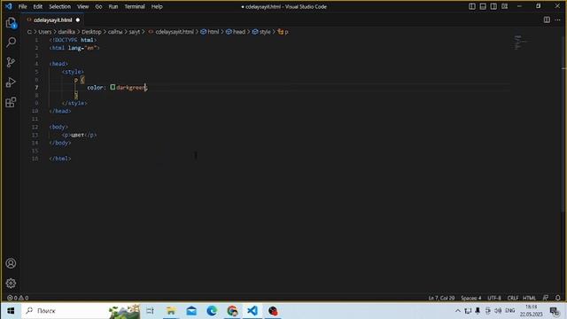Screen dimensions: 567x319
Task: Open the Mail app on the taskbar
Action: pos(191,311)
